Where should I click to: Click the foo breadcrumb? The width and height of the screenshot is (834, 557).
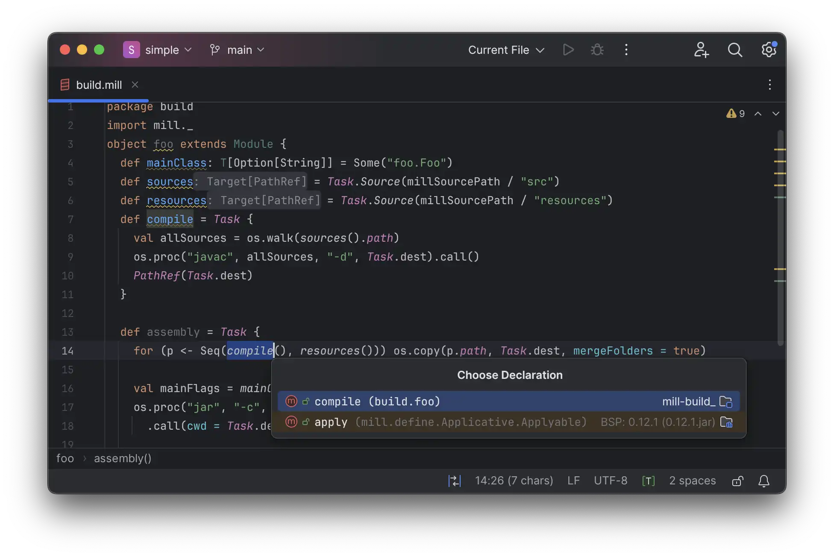click(65, 458)
